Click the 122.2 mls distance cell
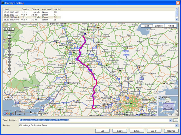 [x=36, y=17]
